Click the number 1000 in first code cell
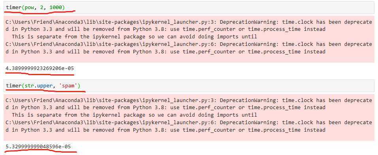The width and height of the screenshot is (378, 155). pos(56,8)
